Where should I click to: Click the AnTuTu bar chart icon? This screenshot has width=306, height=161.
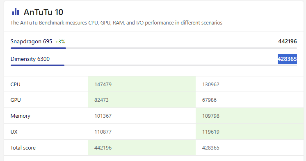pyautogui.click(x=16, y=12)
